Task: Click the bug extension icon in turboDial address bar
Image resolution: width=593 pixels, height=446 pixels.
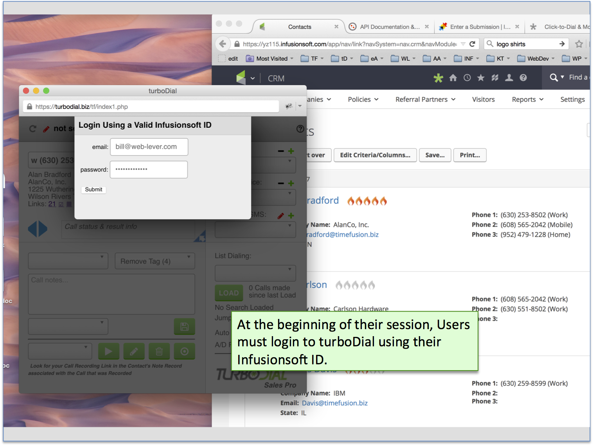Action: [x=289, y=106]
